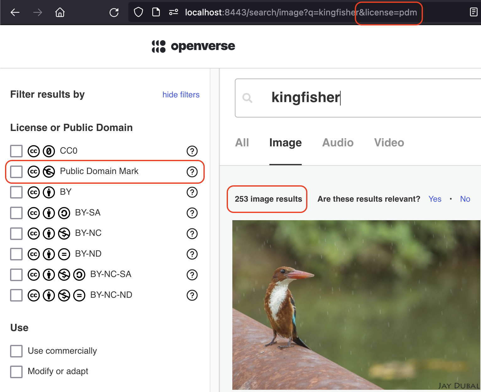Viewport: 481px width, 392px height.
Task: Enable the Public Domain Mark filter
Action: point(16,171)
